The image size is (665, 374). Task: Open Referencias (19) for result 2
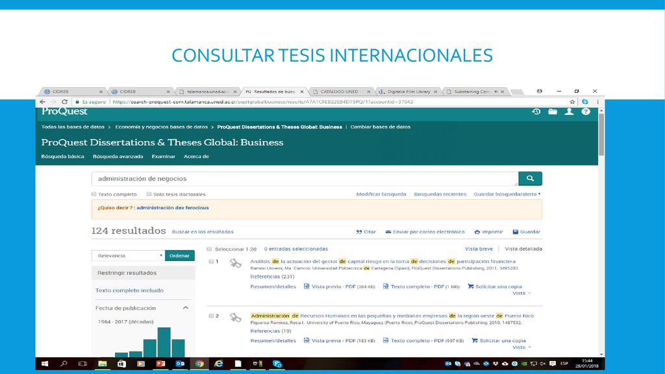click(x=271, y=330)
